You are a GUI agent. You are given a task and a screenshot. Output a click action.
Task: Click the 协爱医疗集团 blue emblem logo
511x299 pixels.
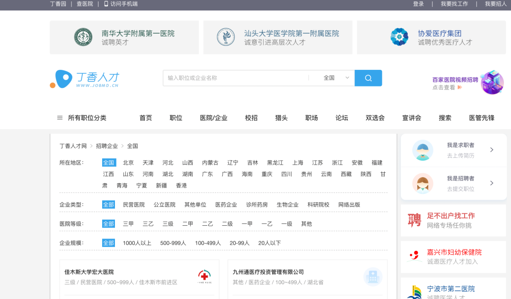pos(399,36)
